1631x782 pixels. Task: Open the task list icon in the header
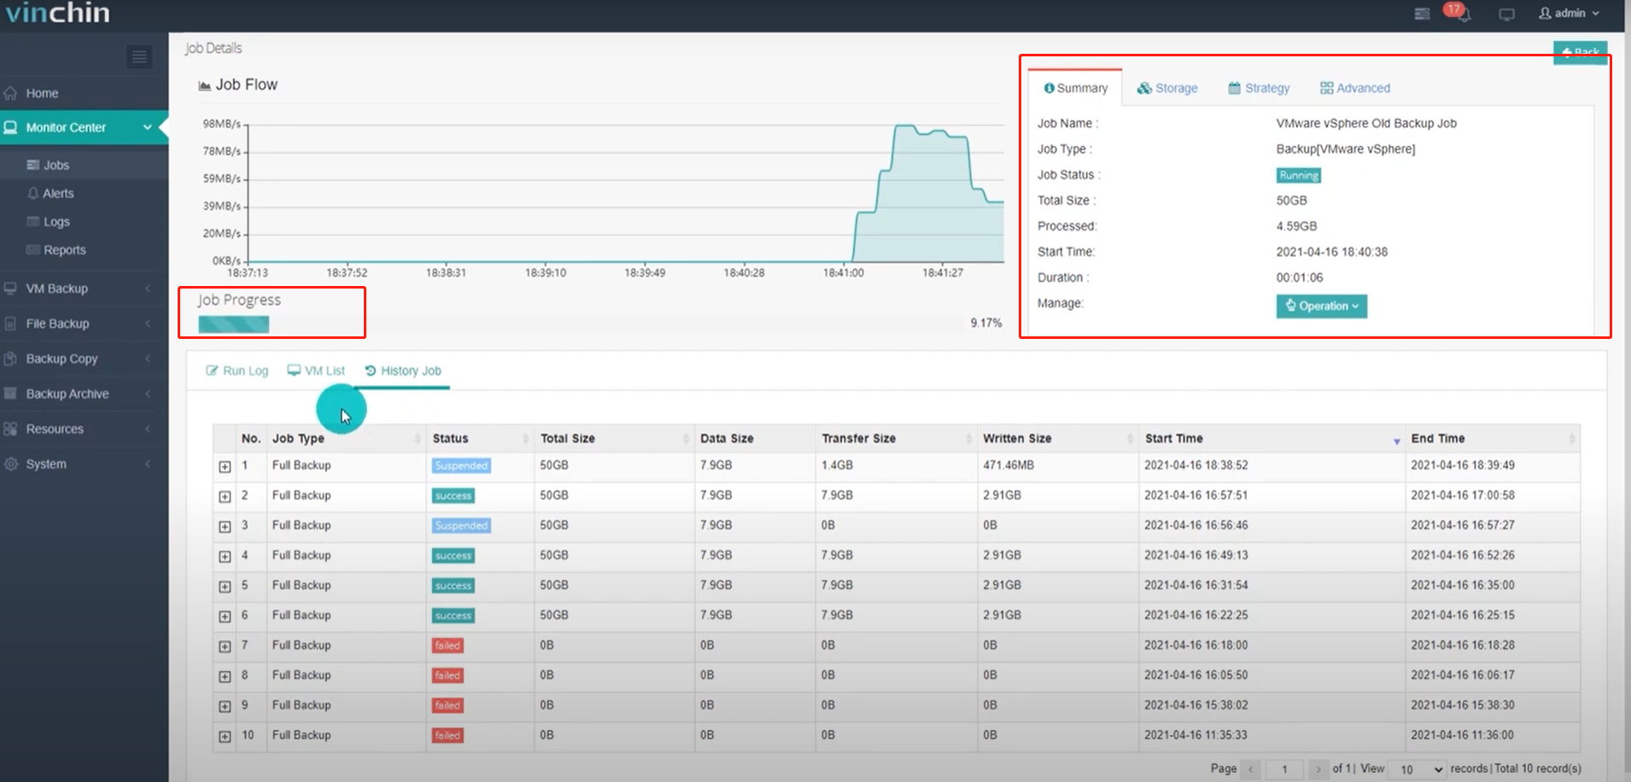pos(1422,14)
